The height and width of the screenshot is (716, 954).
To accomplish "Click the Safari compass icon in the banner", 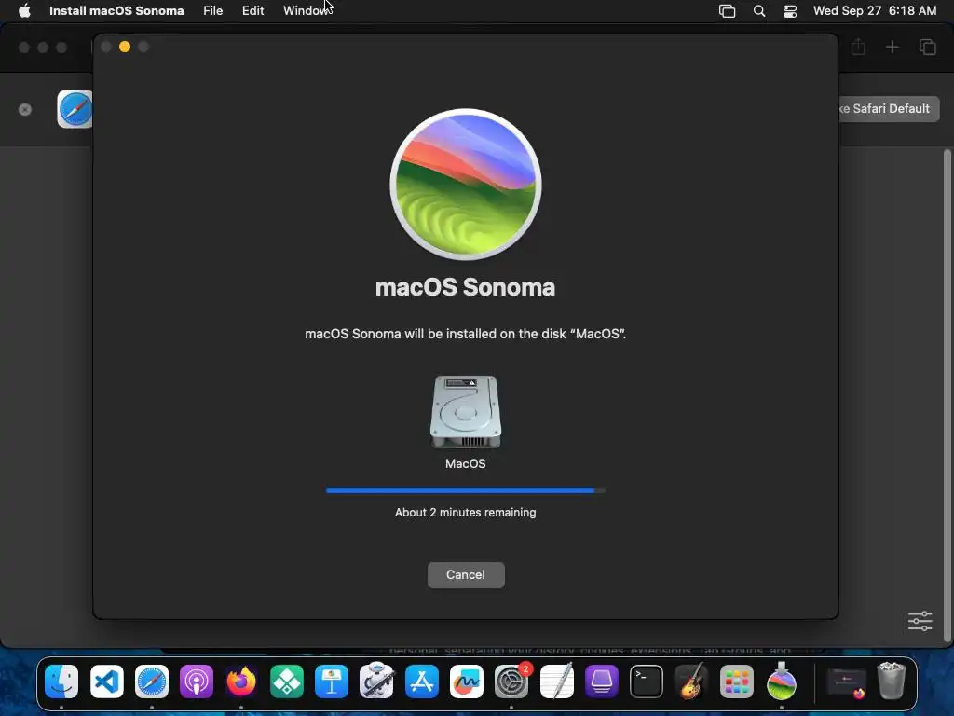I will click(x=75, y=109).
